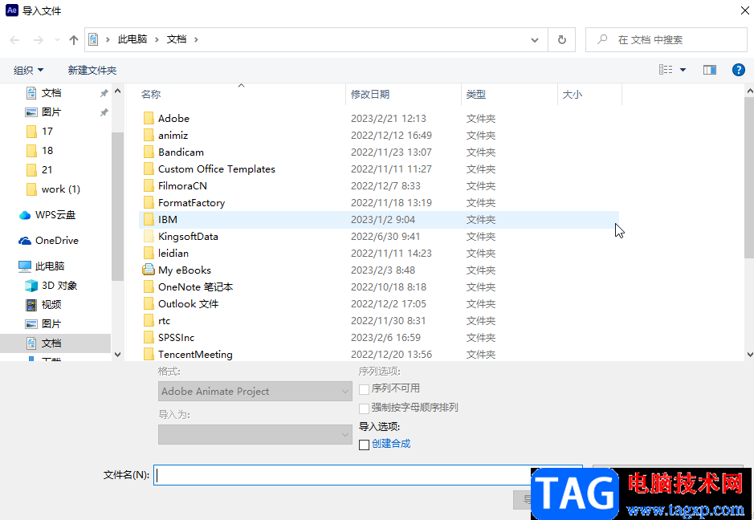
Task: Open the view options dropdown arrow
Action: coord(683,70)
